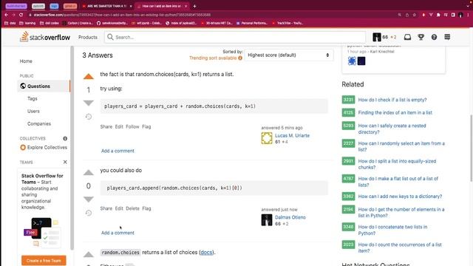Open the help question-mark icon

434,37
